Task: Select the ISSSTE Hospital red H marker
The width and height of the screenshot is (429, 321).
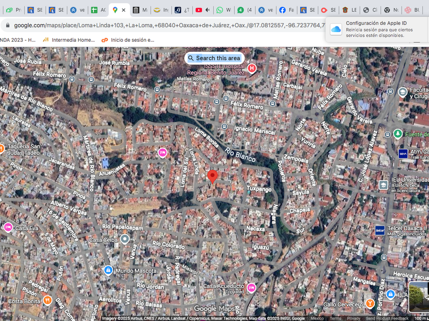Action: pyautogui.click(x=251, y=68)
